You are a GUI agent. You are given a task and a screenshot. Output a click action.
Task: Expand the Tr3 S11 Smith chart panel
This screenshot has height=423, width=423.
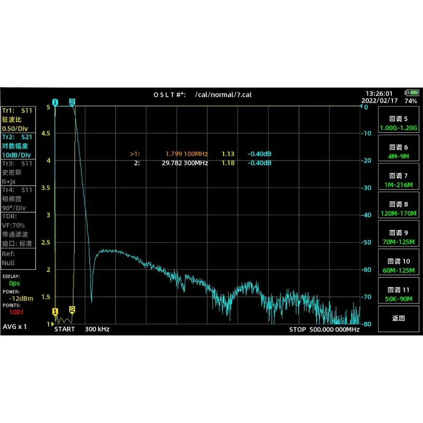(x=17, y=173)
